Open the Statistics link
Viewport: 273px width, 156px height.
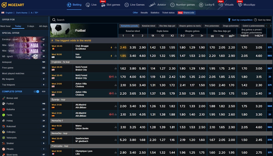coord(155,13)
